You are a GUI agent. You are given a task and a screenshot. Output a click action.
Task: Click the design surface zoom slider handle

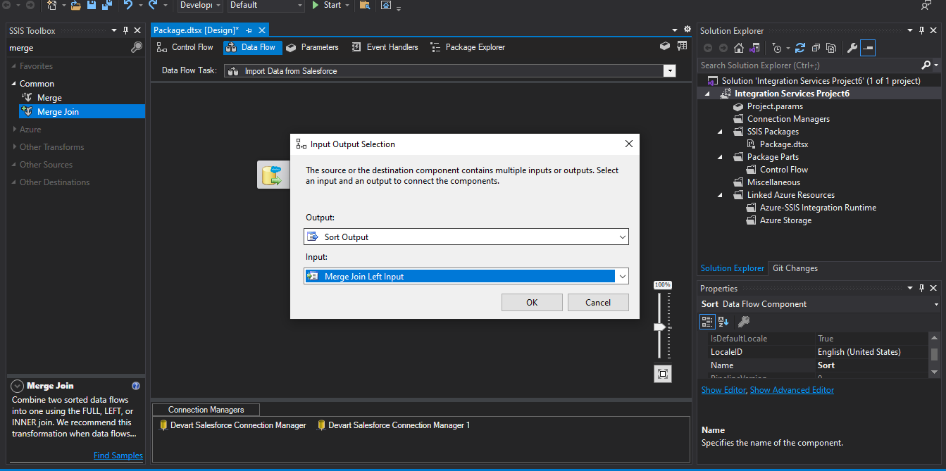[659, 327]
